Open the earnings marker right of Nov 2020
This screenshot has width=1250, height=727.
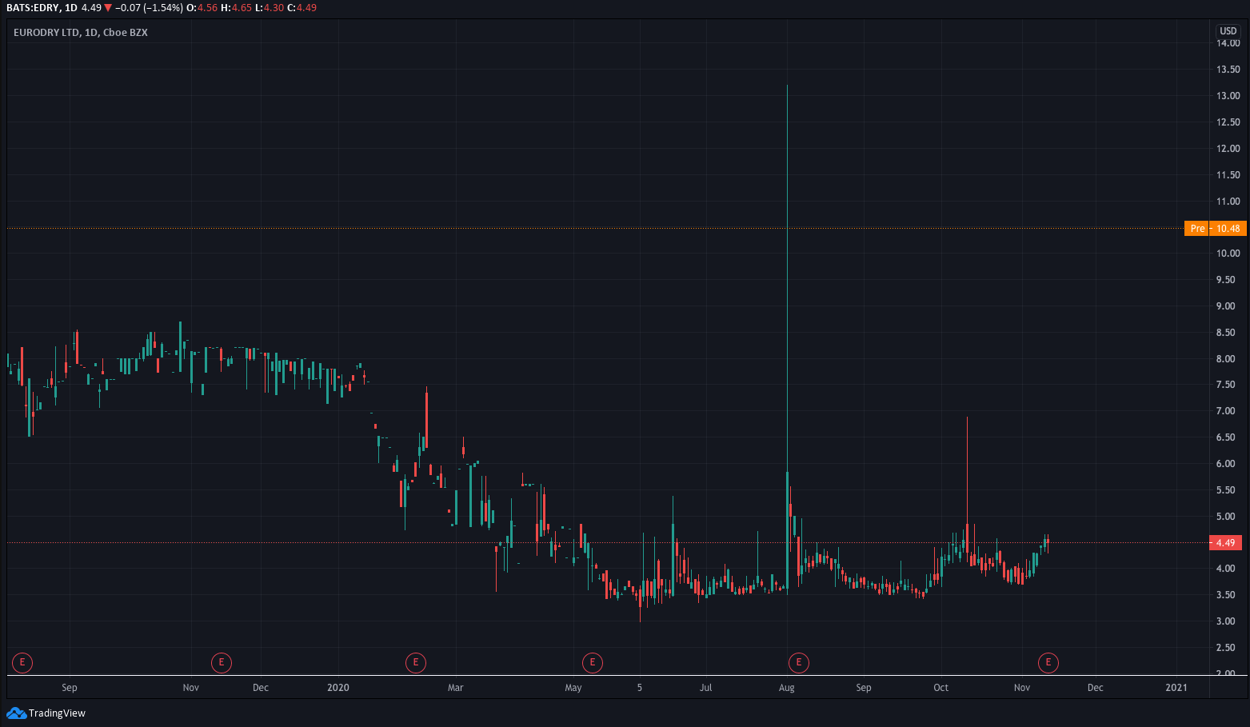point(1048,662)
